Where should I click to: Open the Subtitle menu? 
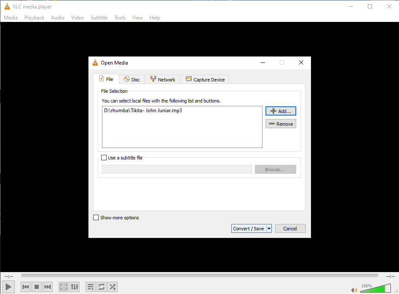(x=99, y=18)
